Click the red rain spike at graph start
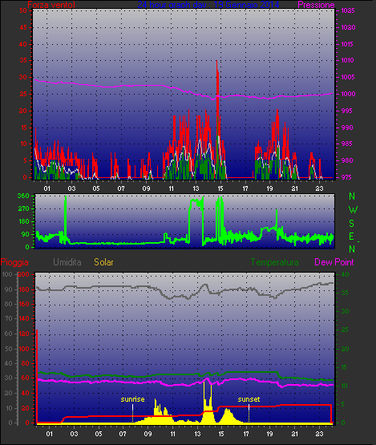Screen dimensions: 376x445 click(x=37, y=376)
